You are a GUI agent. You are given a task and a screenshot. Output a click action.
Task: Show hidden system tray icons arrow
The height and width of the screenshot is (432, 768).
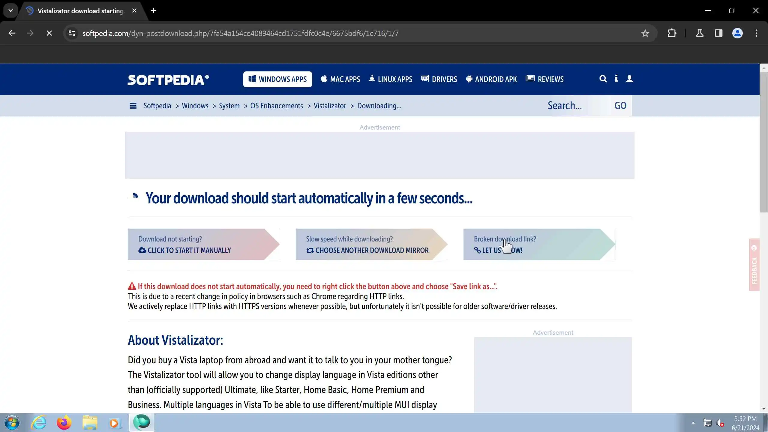[693, 423]
